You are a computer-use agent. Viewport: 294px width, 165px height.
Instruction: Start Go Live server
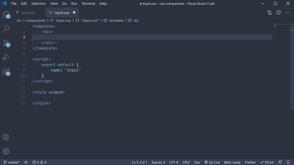212,162
